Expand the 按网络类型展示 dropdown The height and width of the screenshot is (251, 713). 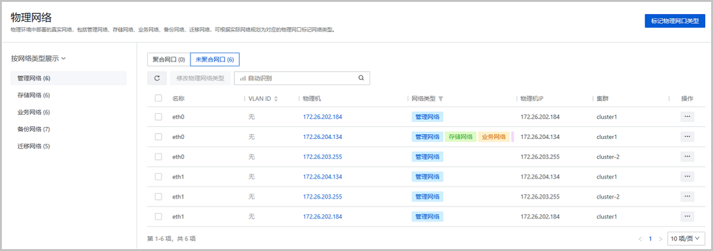tap(38, 59)
